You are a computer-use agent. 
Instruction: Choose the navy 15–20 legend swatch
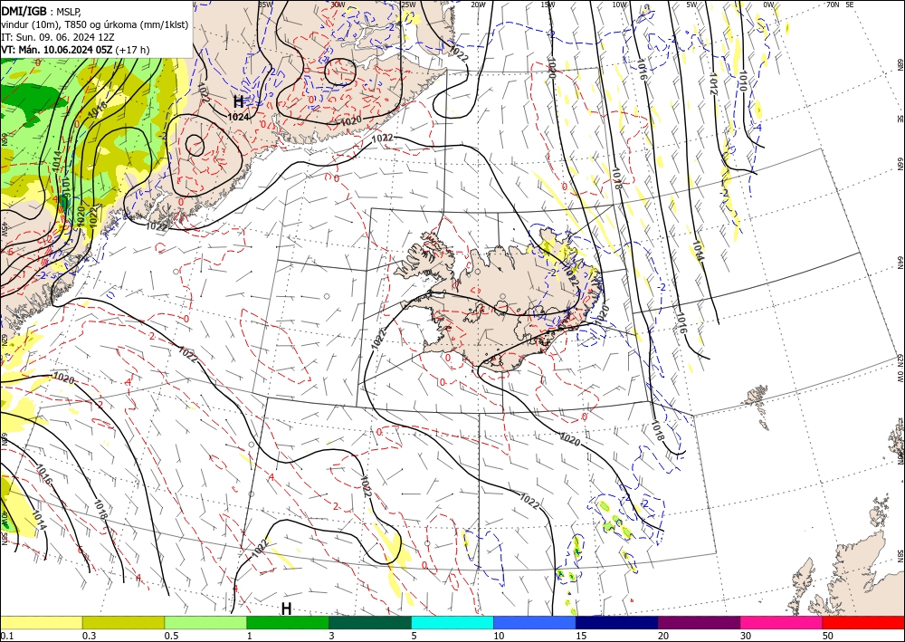617,622
